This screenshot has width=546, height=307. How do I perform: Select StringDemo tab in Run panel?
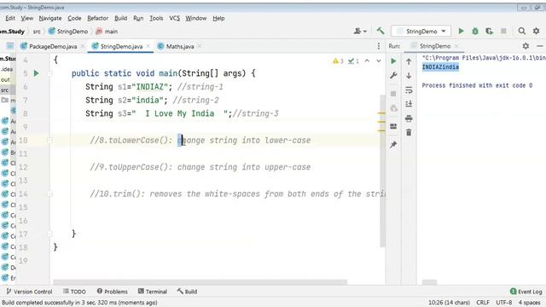(x=434, y=46)
